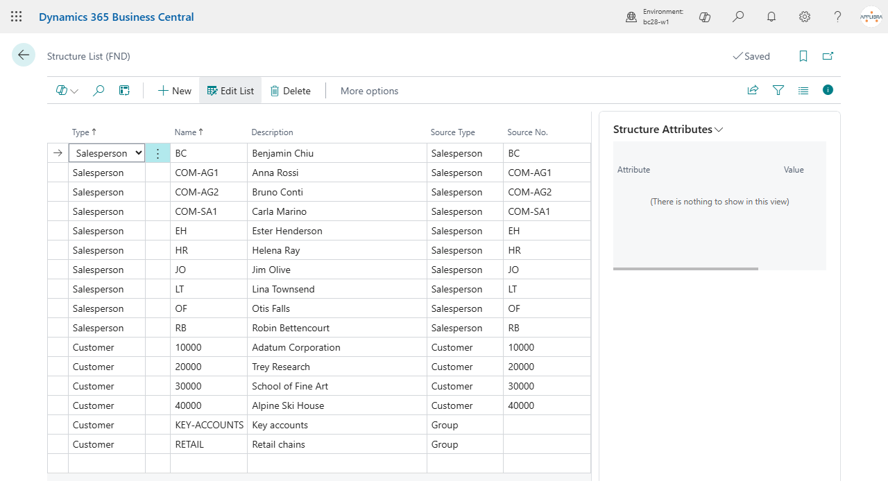Select the Description cell Alpine Ski House
Image resolution: width=888 pixels, height=499 pixels.
click(337, 405)
